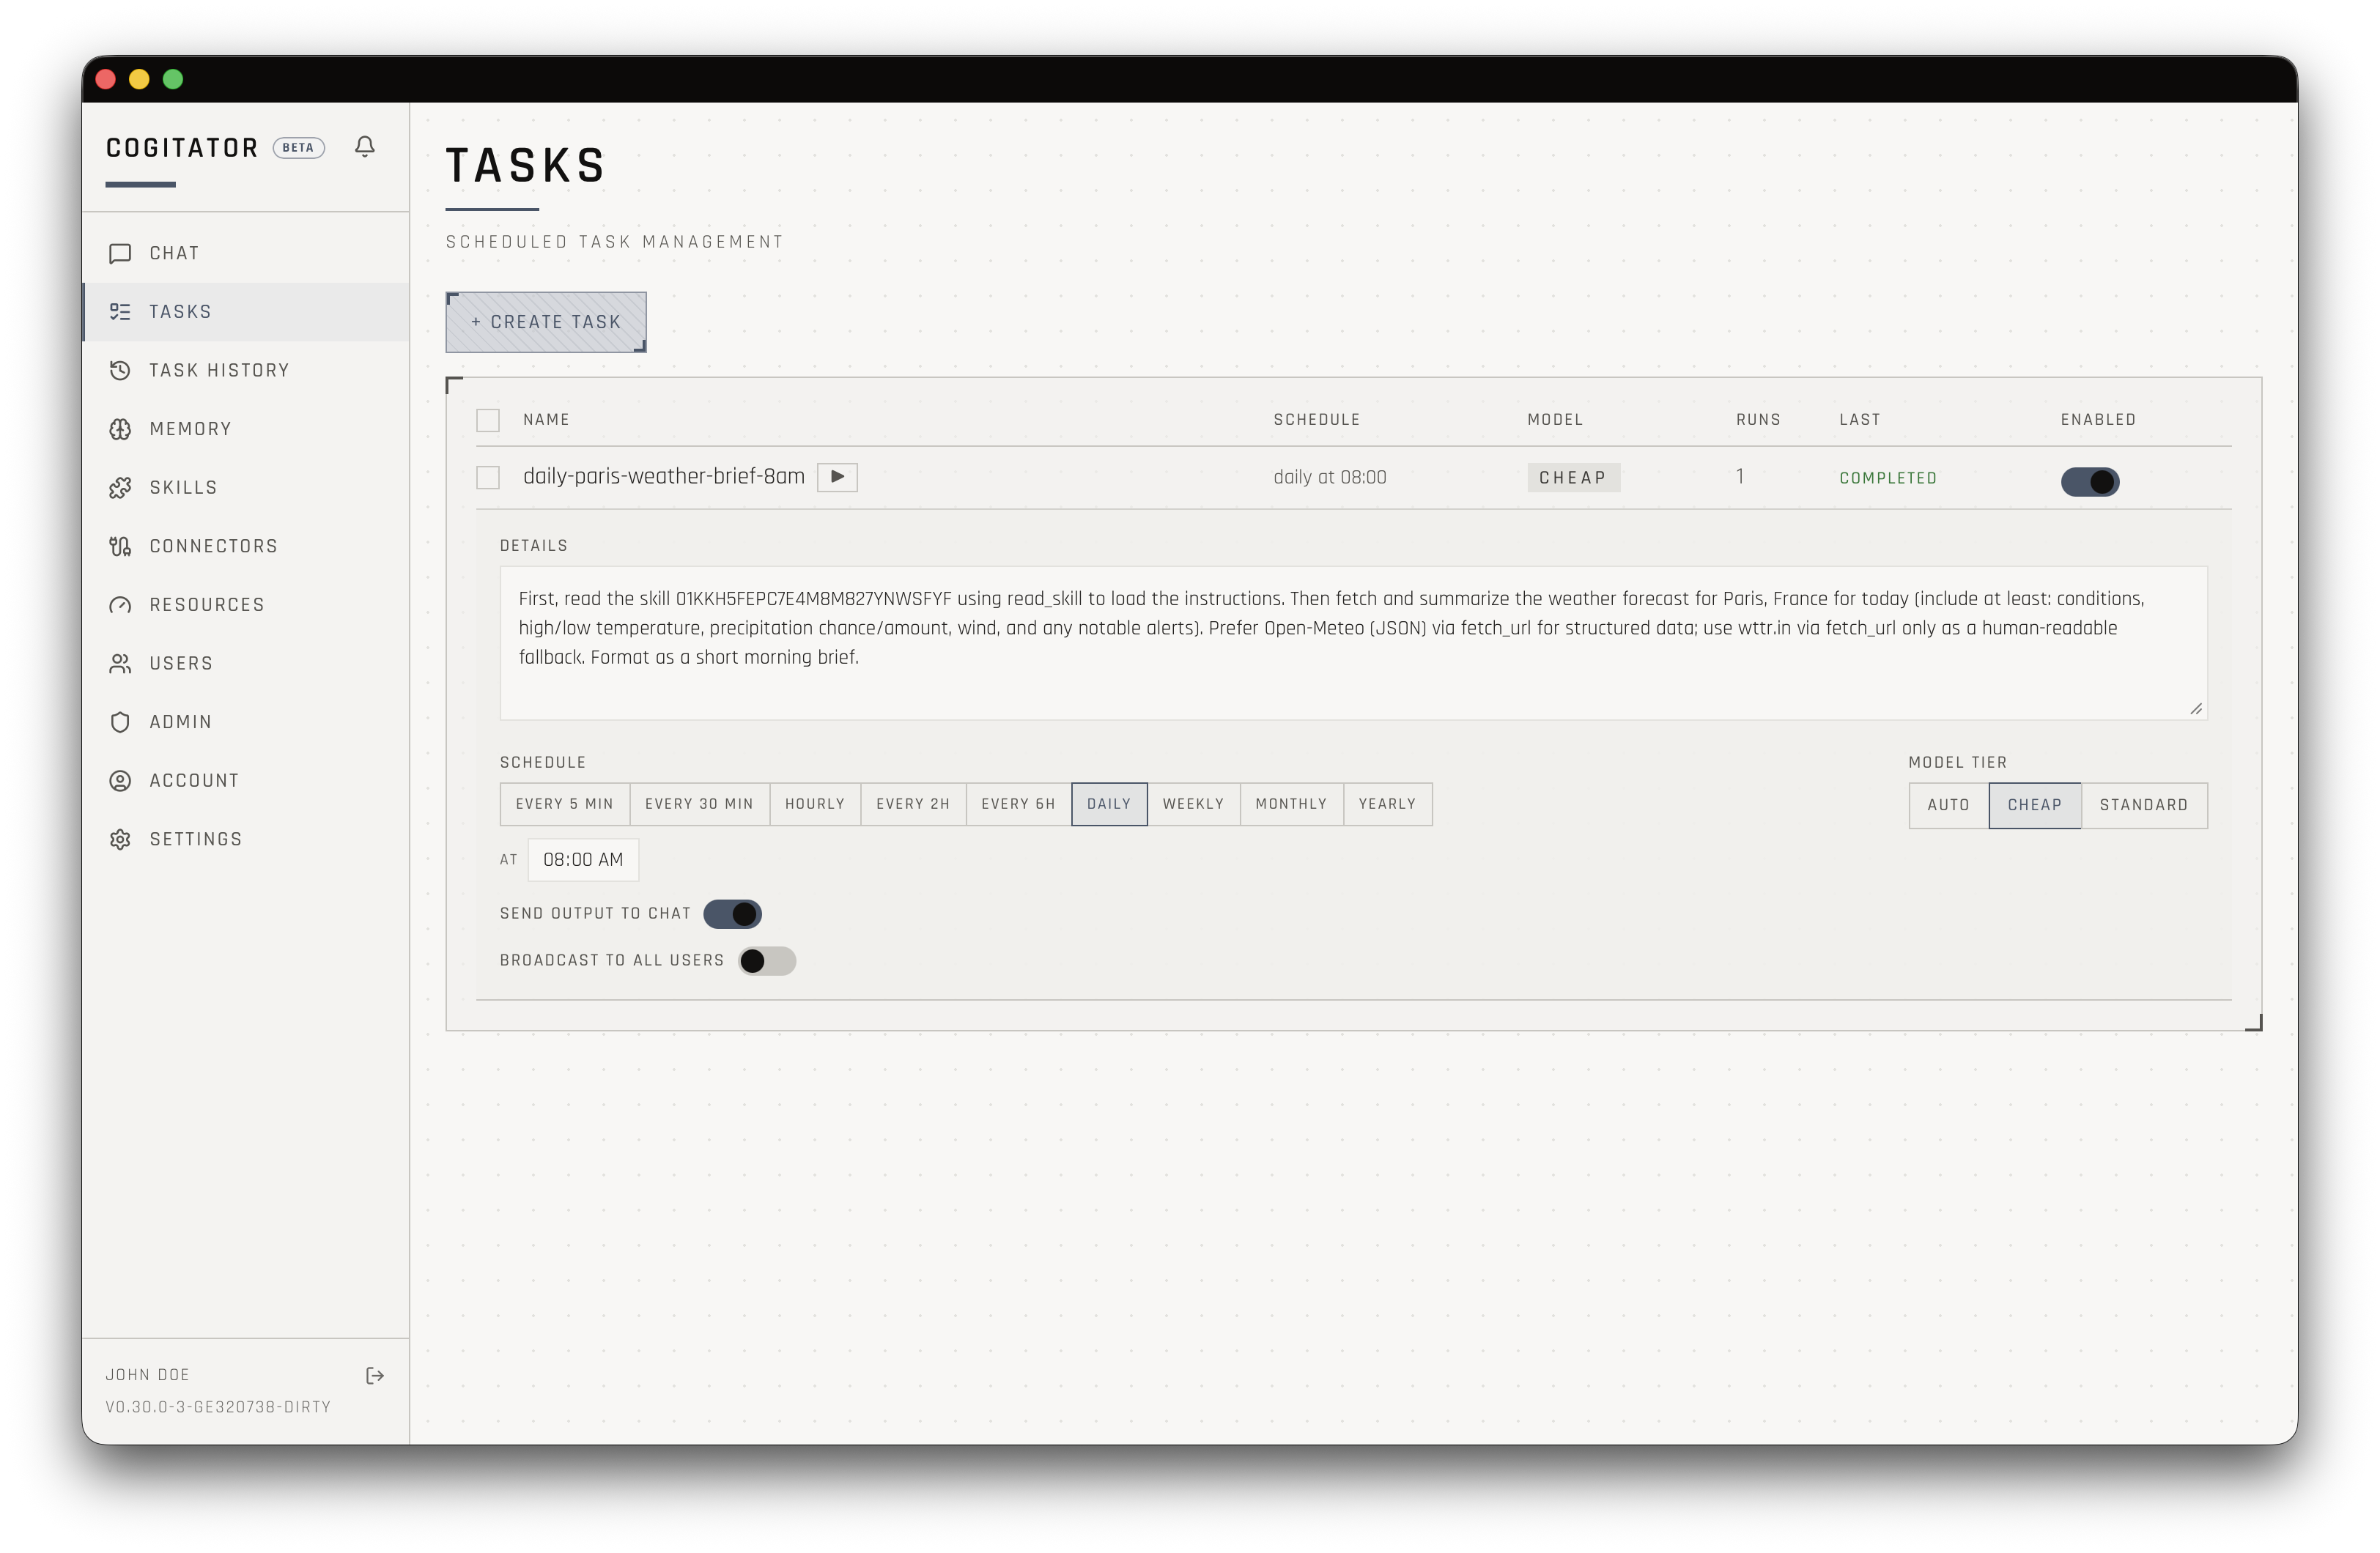
Task: Choose Every 2H schedule
Action: 913,804
